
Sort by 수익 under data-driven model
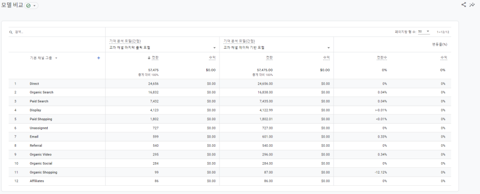click(x=326, y=57)
